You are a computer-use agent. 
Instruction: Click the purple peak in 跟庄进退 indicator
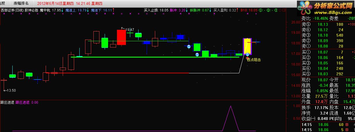[231, 106]
